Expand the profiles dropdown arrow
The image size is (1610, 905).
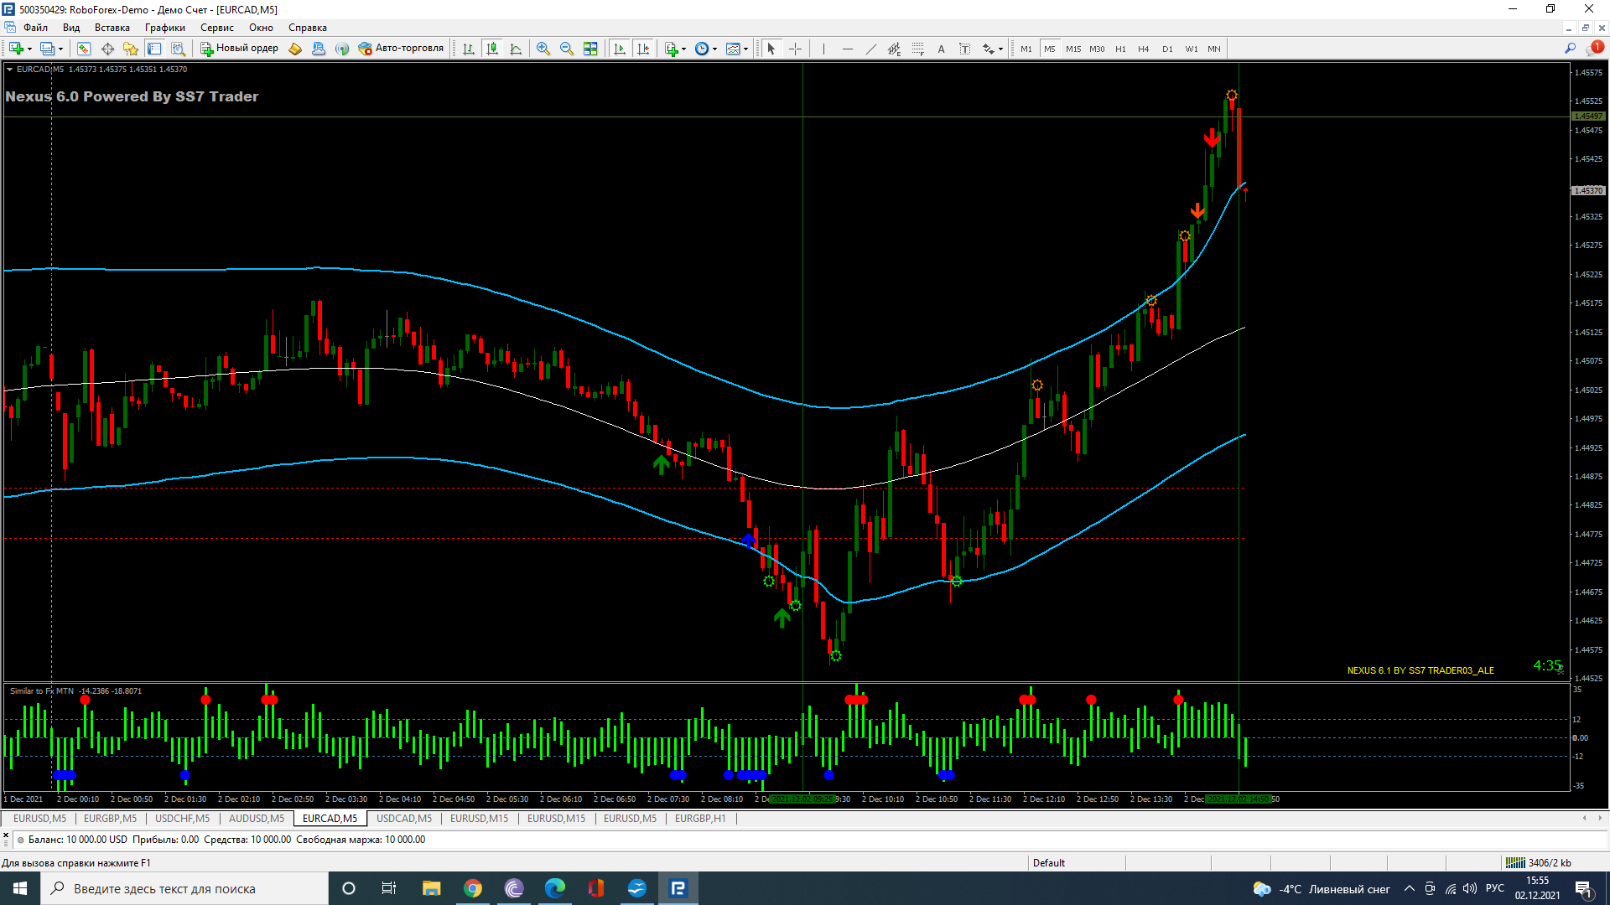[x=61, y=49]
